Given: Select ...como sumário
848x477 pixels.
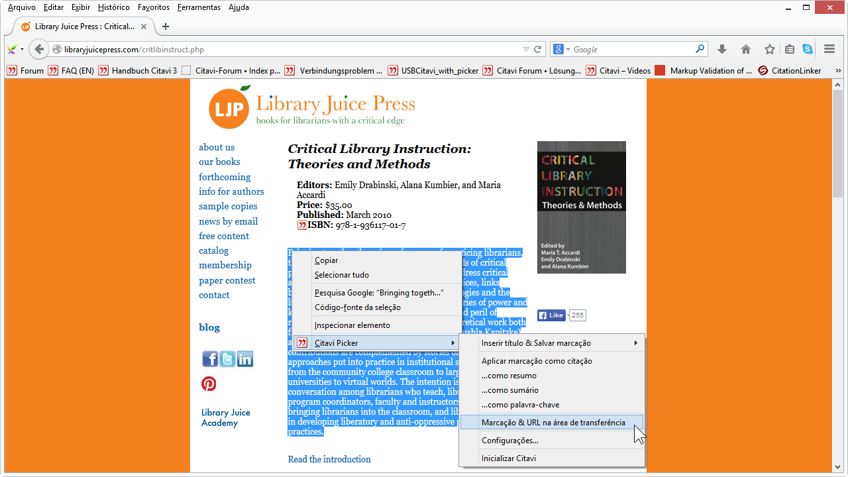Looking at the screenshot, I should pos(553,390).
